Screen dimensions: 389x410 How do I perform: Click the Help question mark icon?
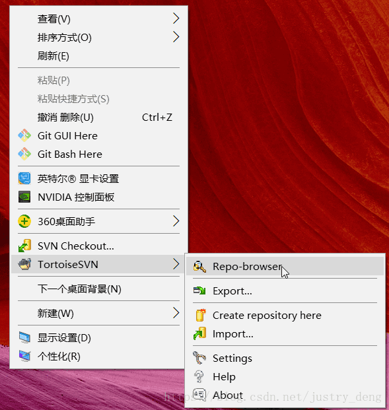pos(199,376)
